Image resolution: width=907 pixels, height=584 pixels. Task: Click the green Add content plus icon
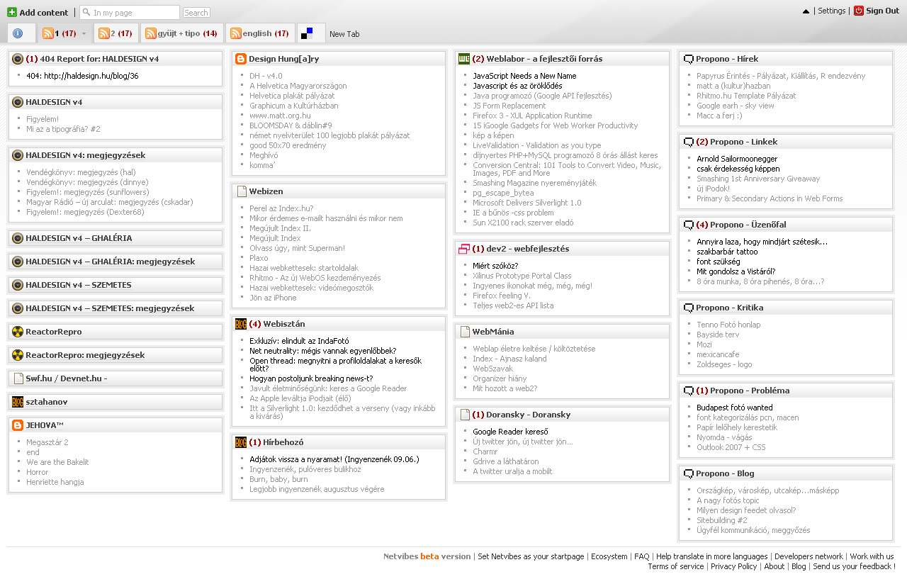[11, 12]
